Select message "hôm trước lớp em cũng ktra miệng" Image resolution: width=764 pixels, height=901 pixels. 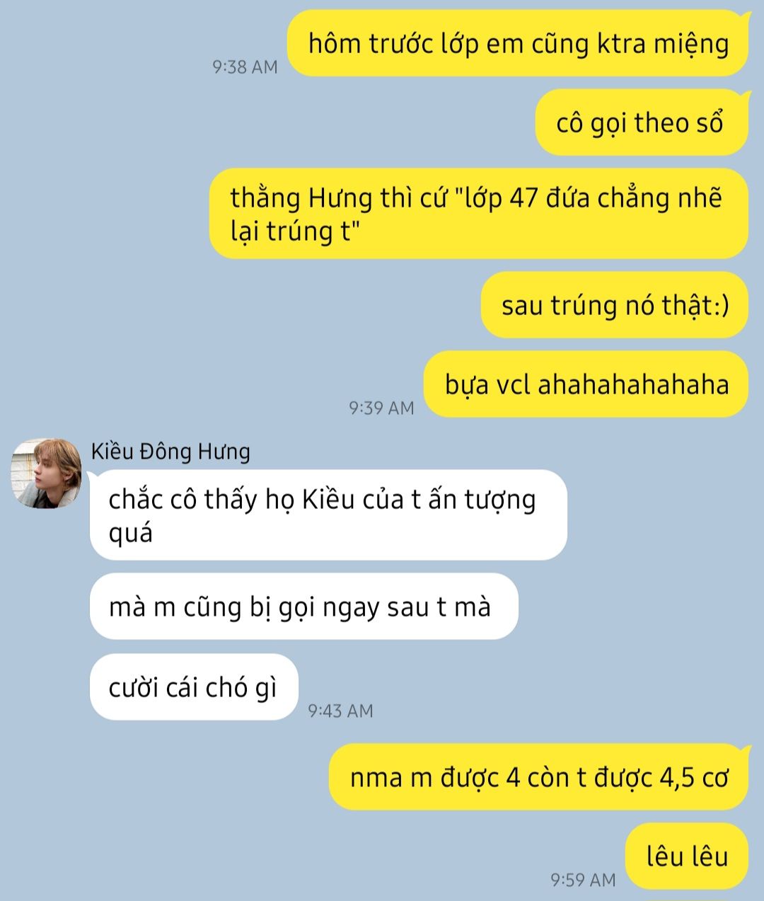point(518,43)
